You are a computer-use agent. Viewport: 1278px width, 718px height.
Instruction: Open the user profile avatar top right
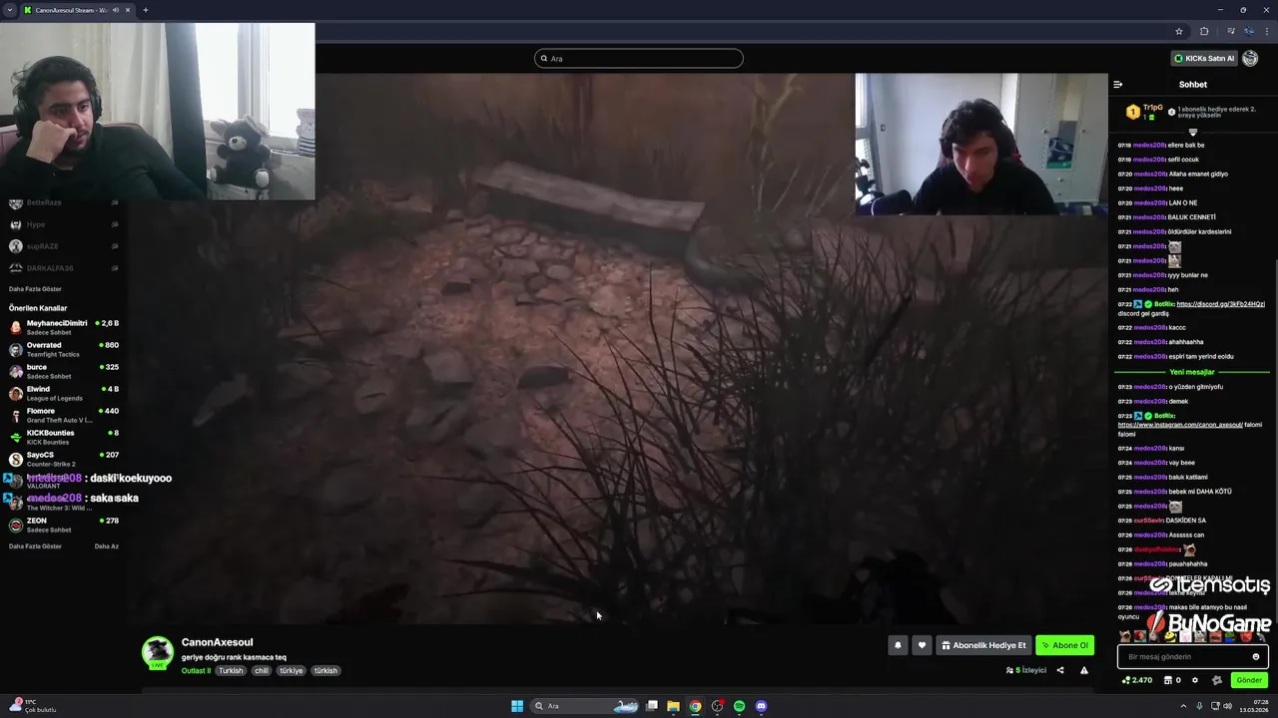tap(1250, 58)
